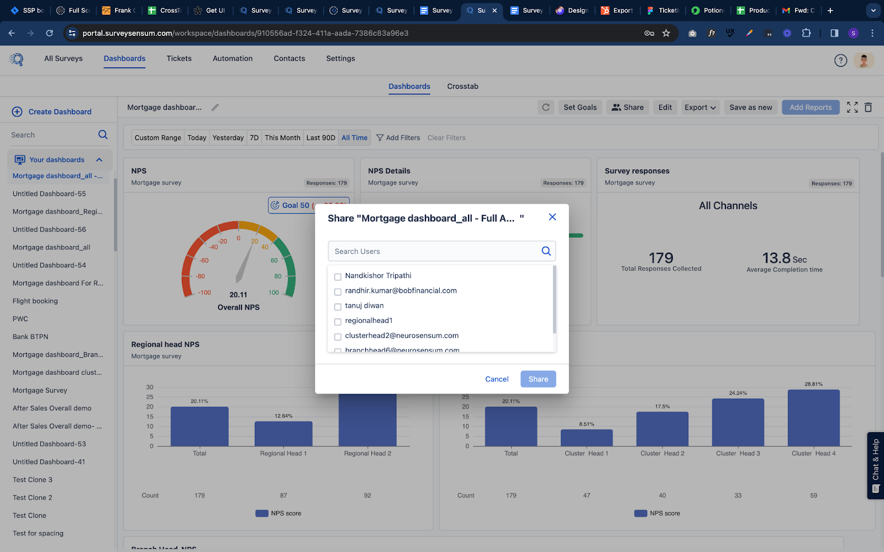
Task: Click the Edit dashboard button
Action: coord(665,108)
